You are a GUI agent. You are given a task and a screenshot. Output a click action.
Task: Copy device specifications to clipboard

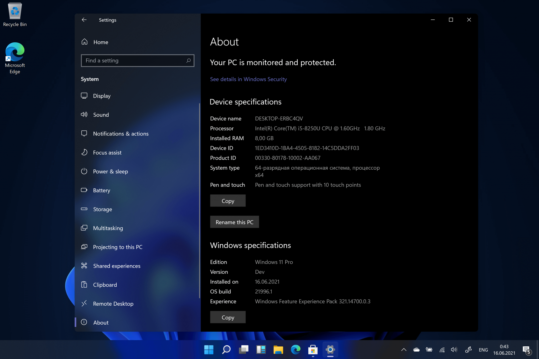coord(228,200)
